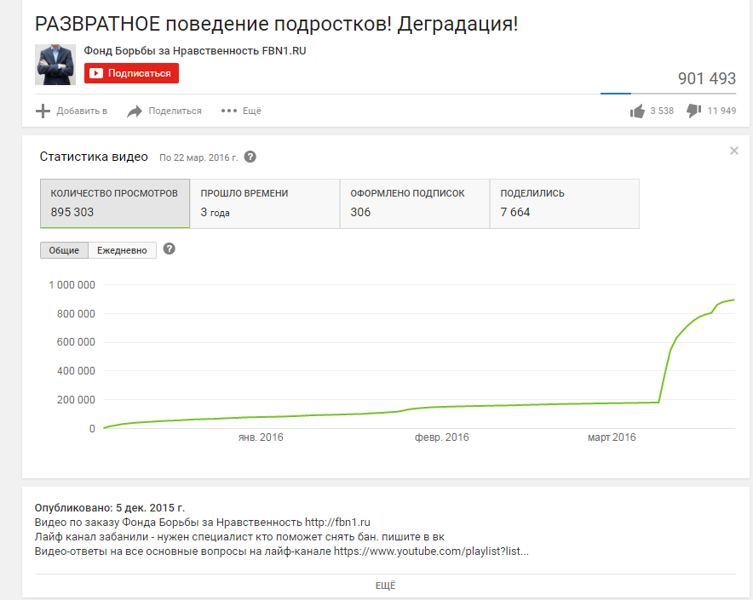753x600 pixels.
Task: Click the Ещё text in action bar
Action: click(252, 111)
